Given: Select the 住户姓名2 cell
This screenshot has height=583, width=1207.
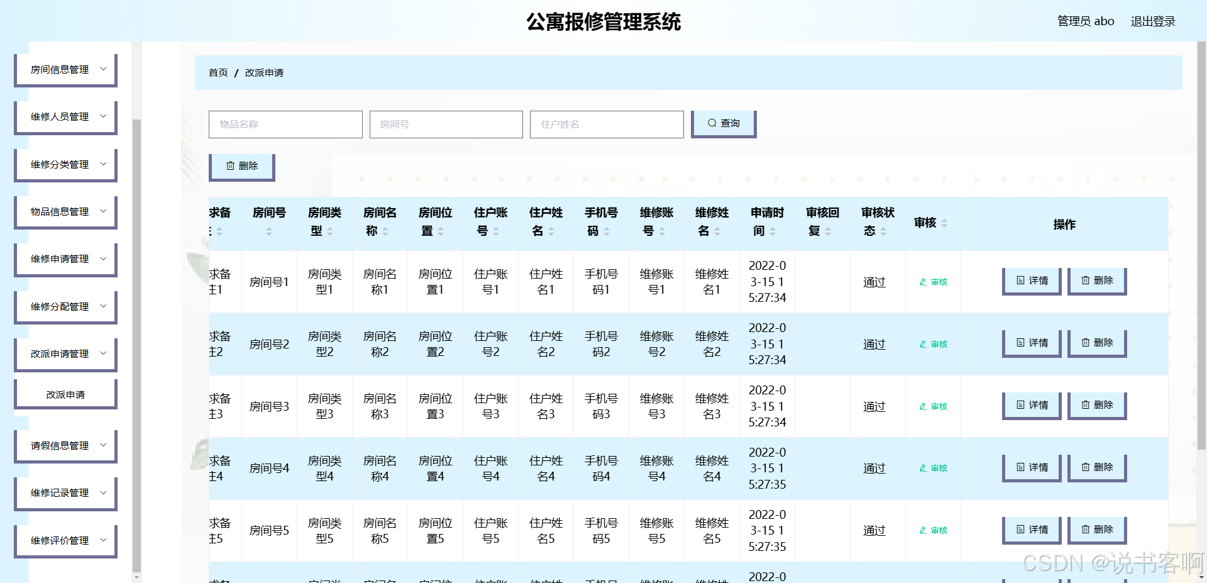Looking at the screenshot, I should coord(546,344).
